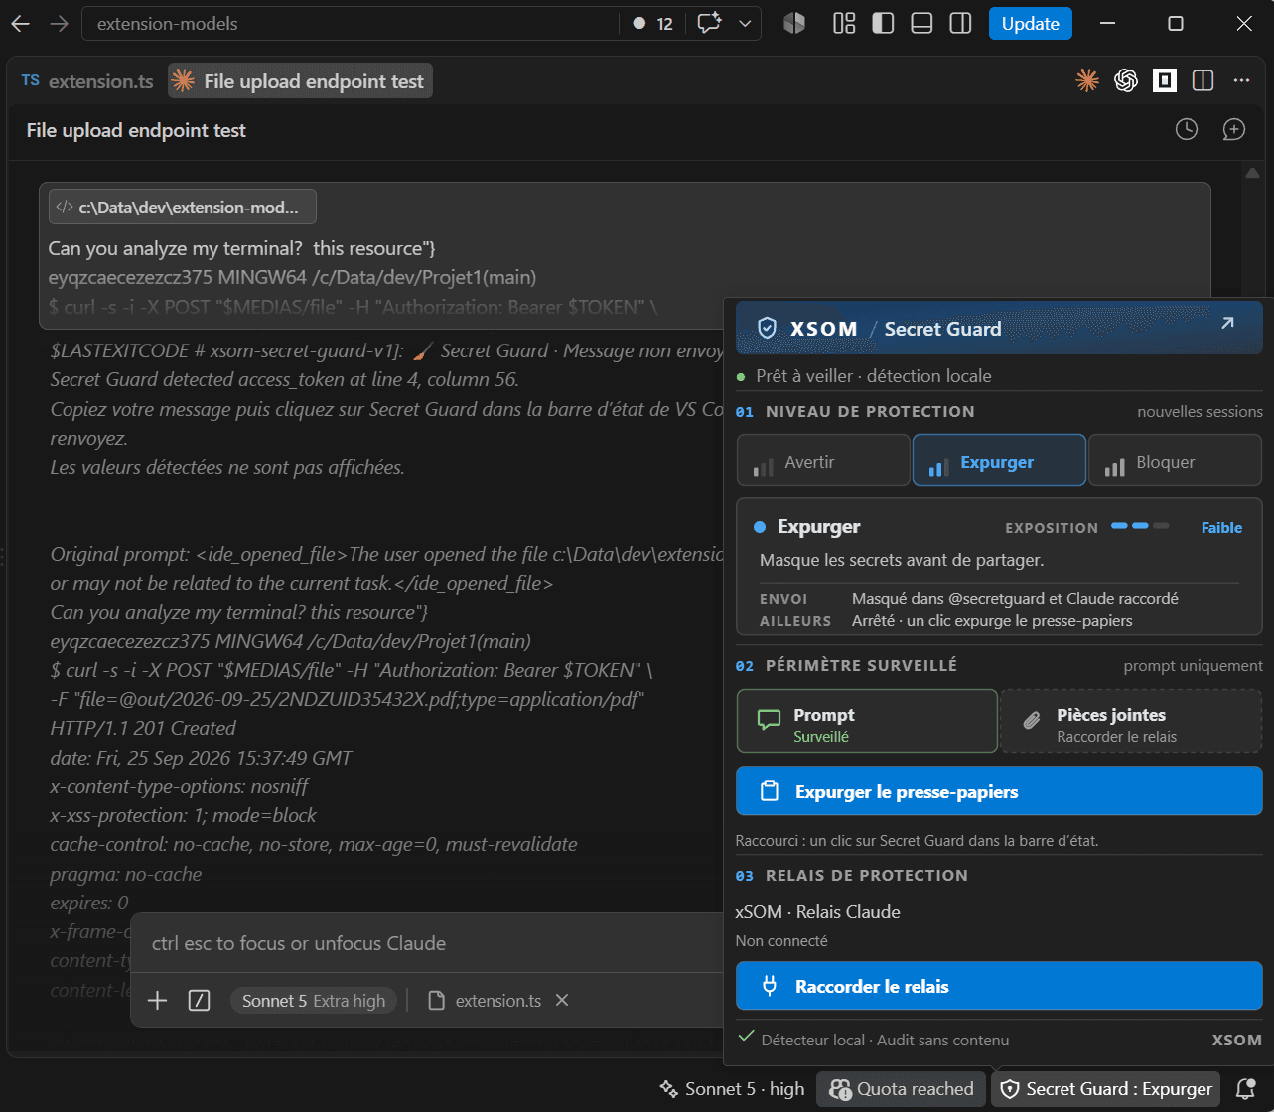Click the white square icon in editor toolbar
The height and width of the screenshot is (1112, 1274).
tap(1164, 80)
